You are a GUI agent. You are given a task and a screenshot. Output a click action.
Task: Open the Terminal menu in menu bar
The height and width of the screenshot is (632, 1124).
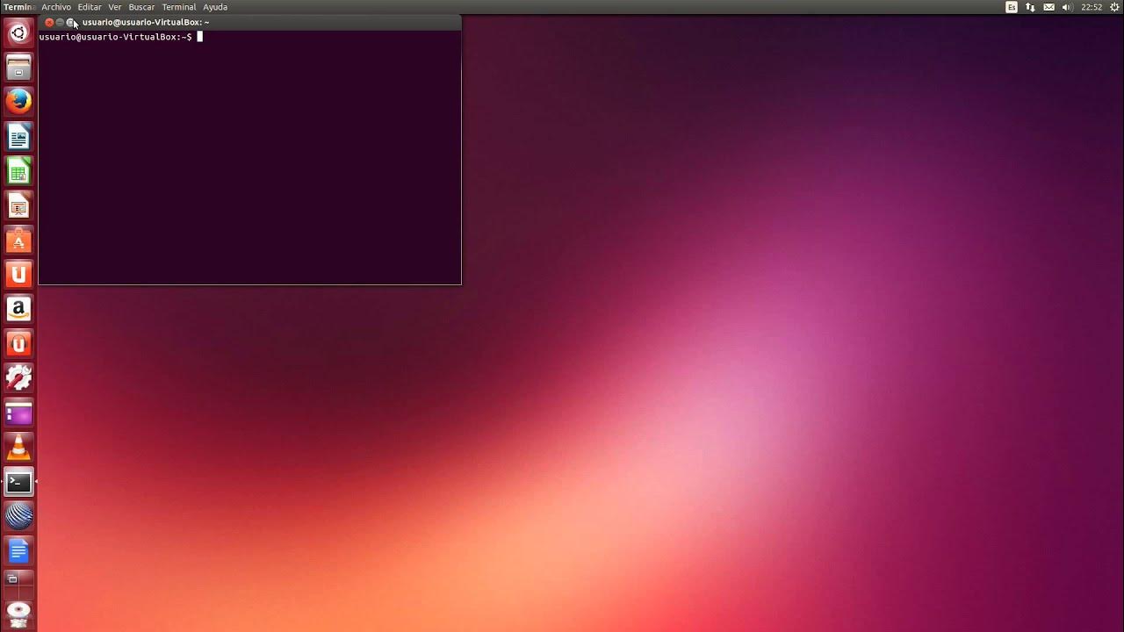179,7
